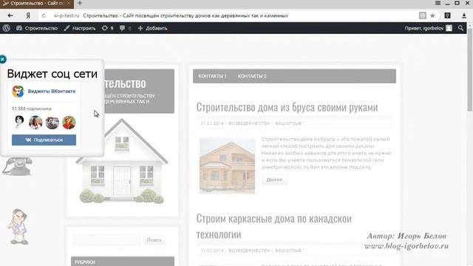Open post Строим каркасные дома по канадской технологии

pyautogui.click(x=274, y=226)
